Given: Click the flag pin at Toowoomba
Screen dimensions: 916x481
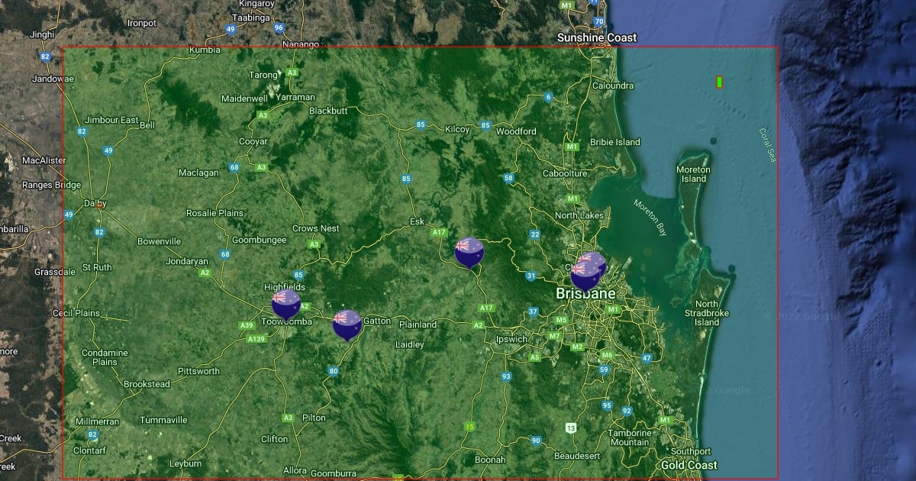Looking at the screenshot, I should [286, 303].
